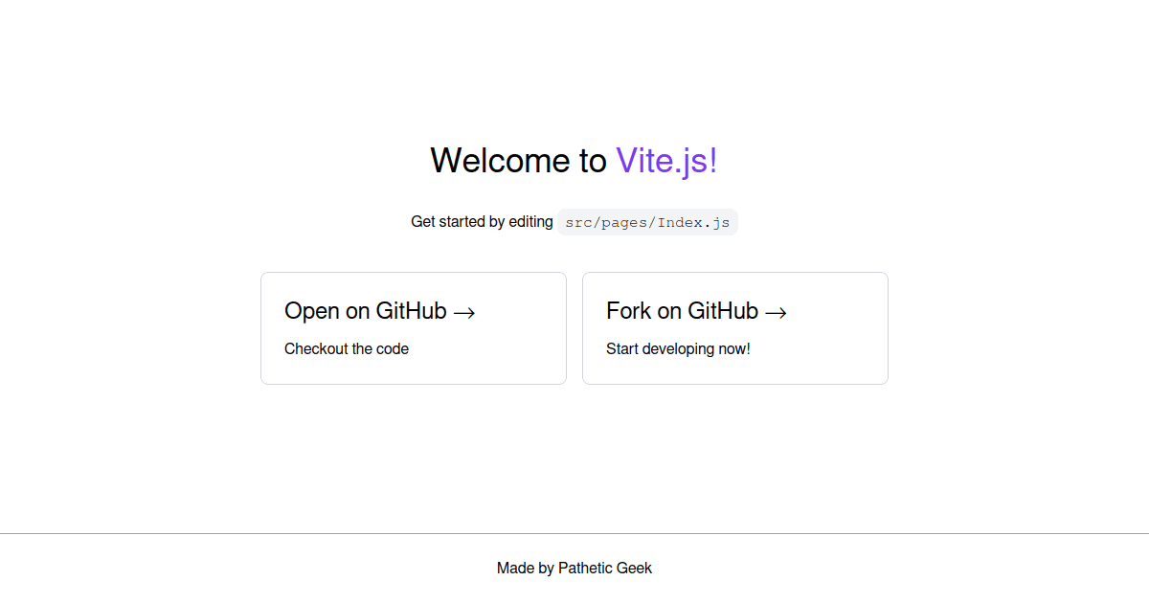
Task: Click the footer divider line area
Action: [574, 533]
